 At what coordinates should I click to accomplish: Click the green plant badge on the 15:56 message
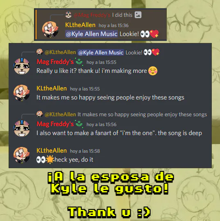point(79,124)
